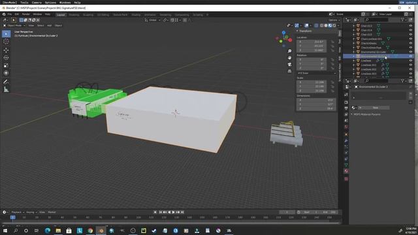The width and height of the screenshot is (418, 235).
Task: Open the Texture properties tab
Action: coord(346,179)
